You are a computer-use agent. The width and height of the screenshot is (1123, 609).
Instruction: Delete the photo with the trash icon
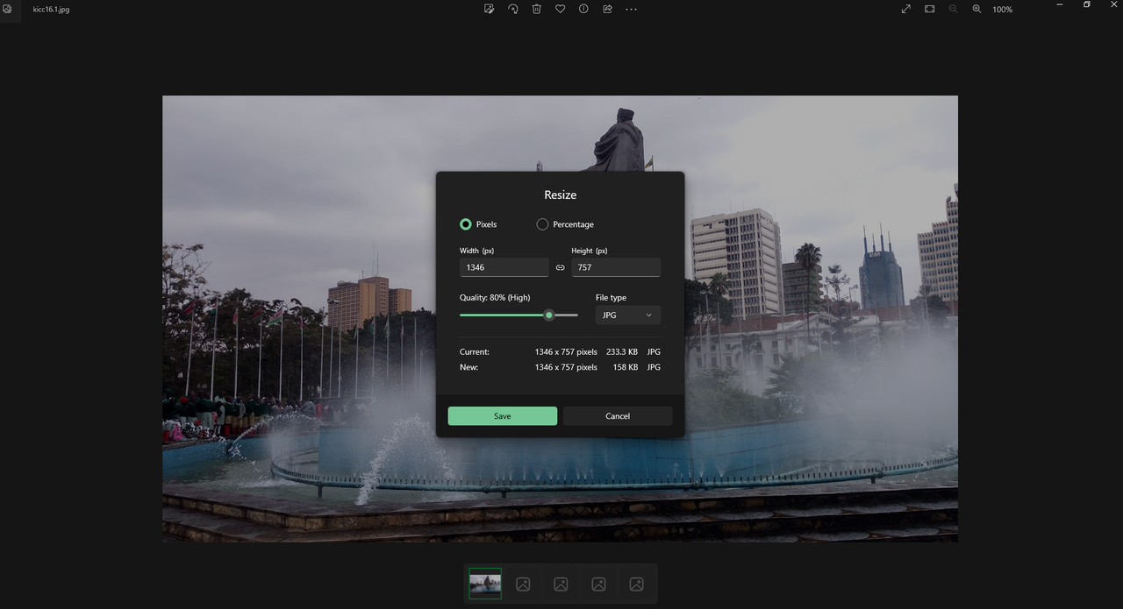[537, 9]
